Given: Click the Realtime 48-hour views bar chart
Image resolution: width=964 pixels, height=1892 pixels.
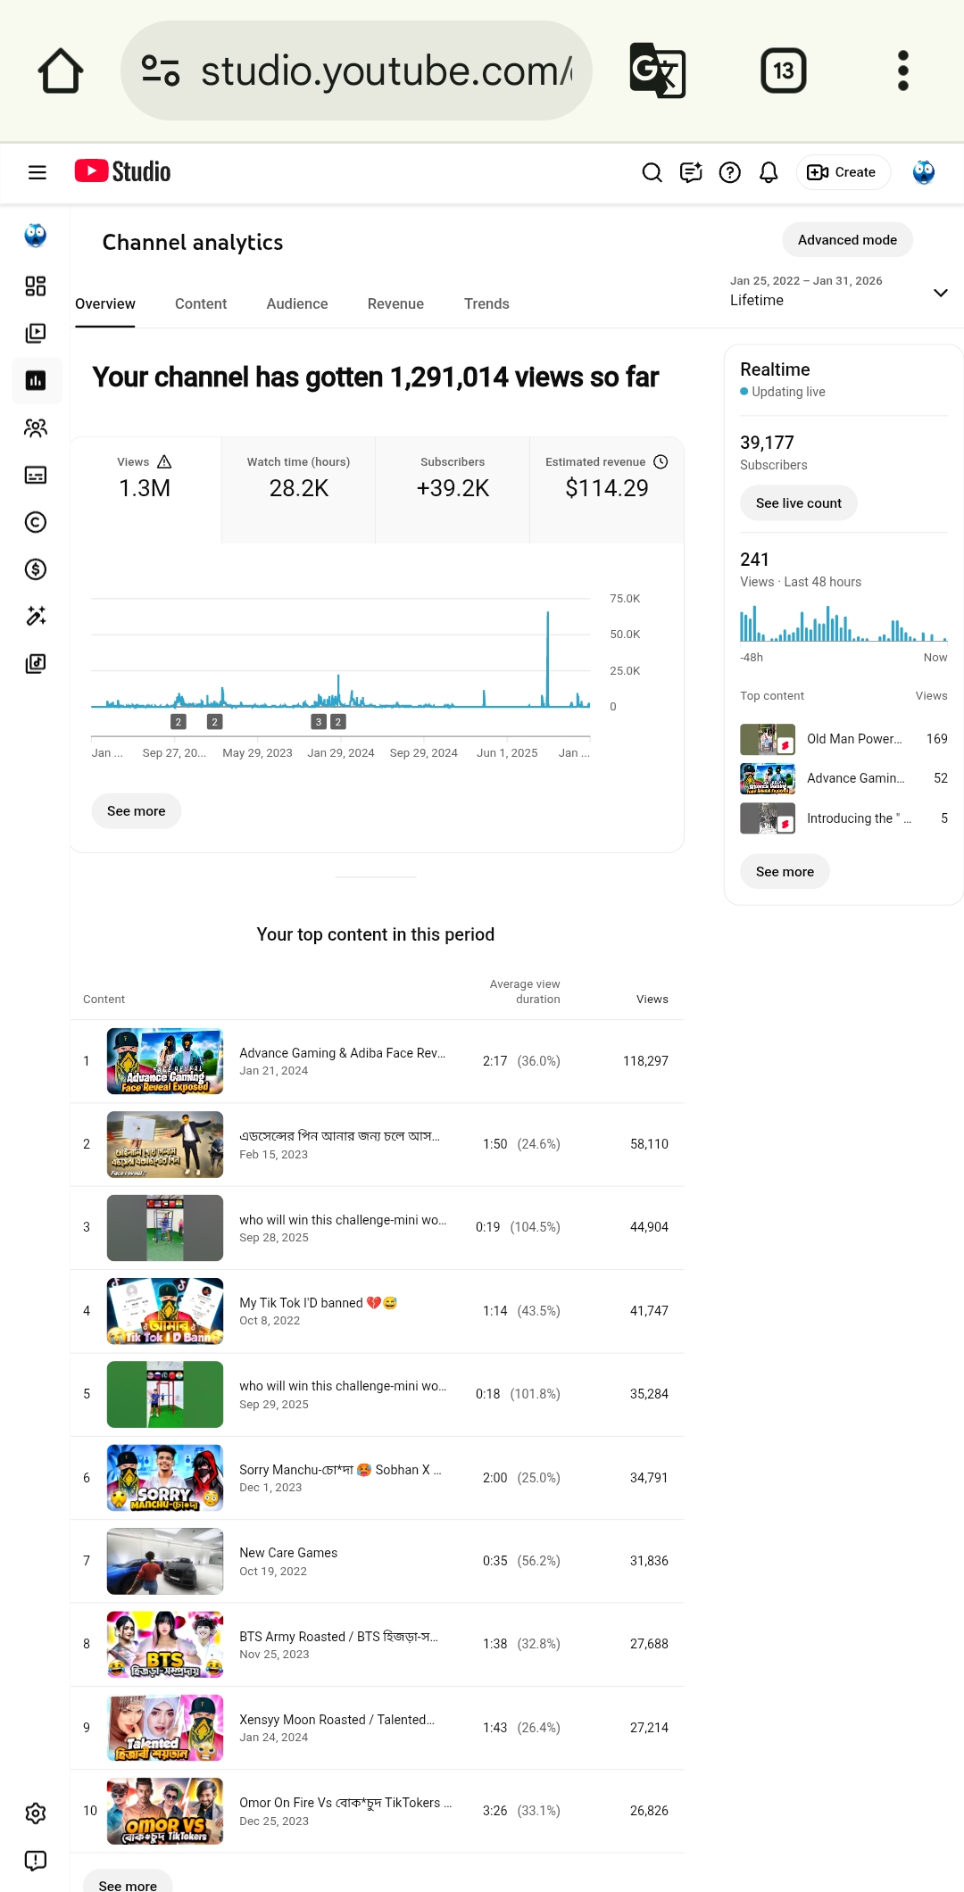Looking at the screenshot, I should (843, 624).
